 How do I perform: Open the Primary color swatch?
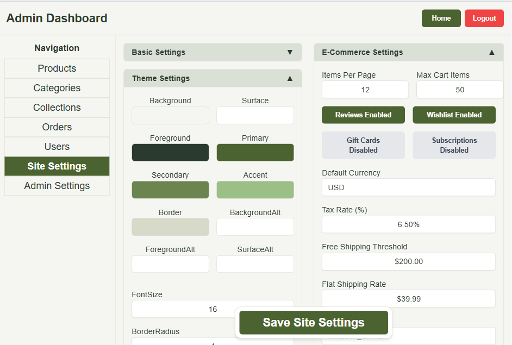click(255, 153)
